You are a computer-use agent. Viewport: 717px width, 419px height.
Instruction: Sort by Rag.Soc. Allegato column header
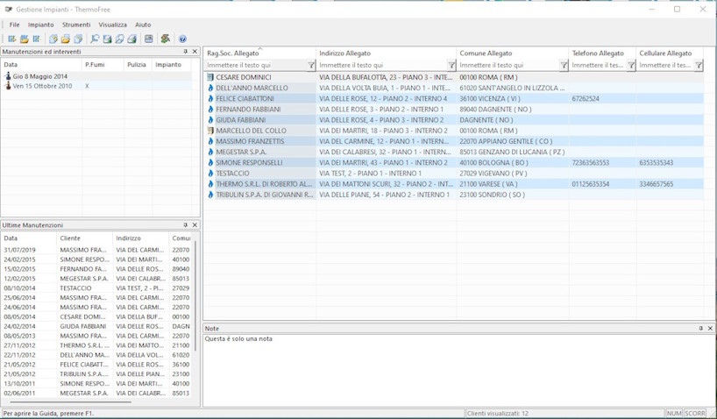(x=259, y=53)
